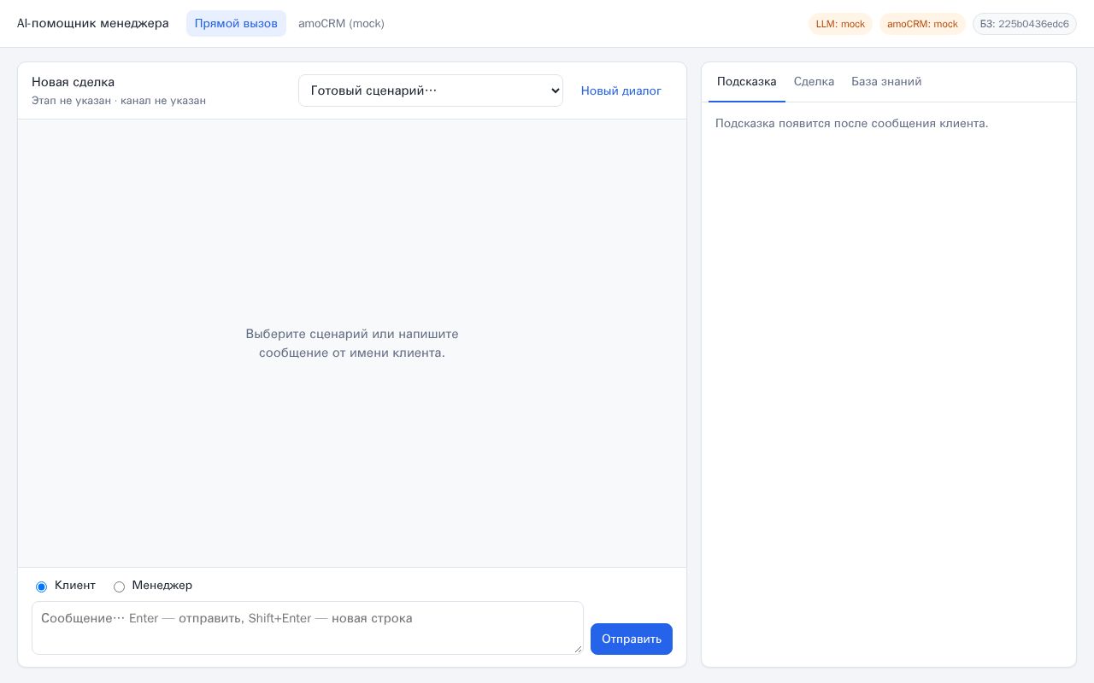Viewport: 1094px width, 683px height.
Task: Click the amoCRM: mock status badge
Action: coord(922,24)
